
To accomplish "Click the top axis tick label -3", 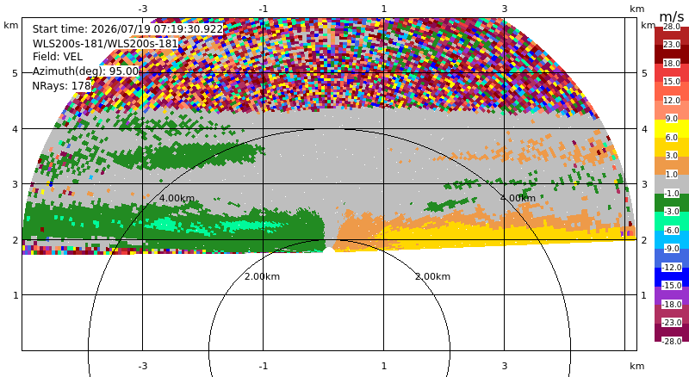I will [x=143, y=9].
